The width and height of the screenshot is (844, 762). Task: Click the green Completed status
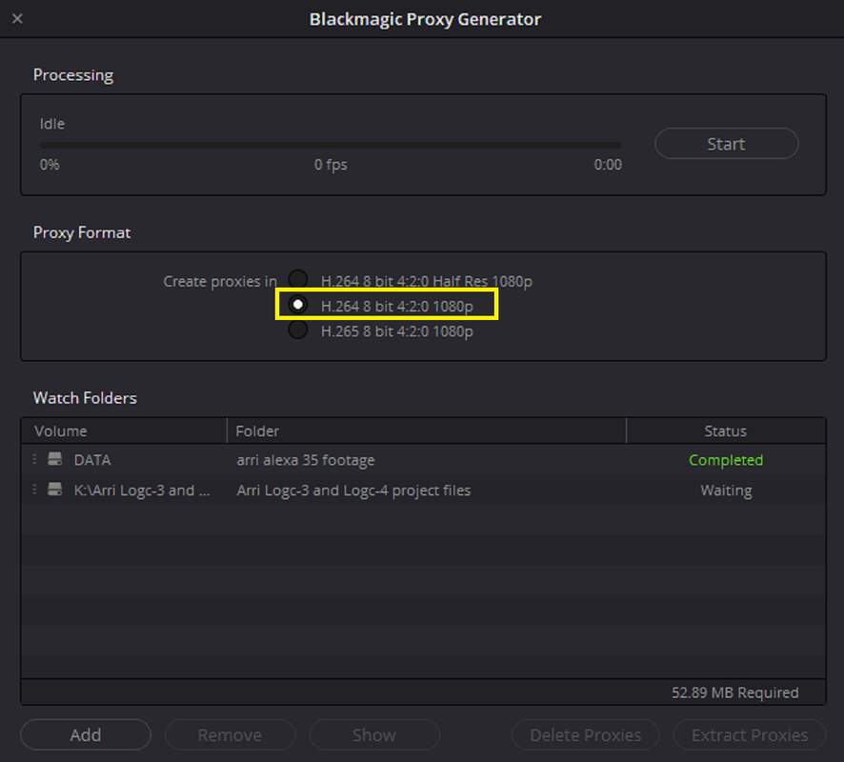[x=726, y=460]
